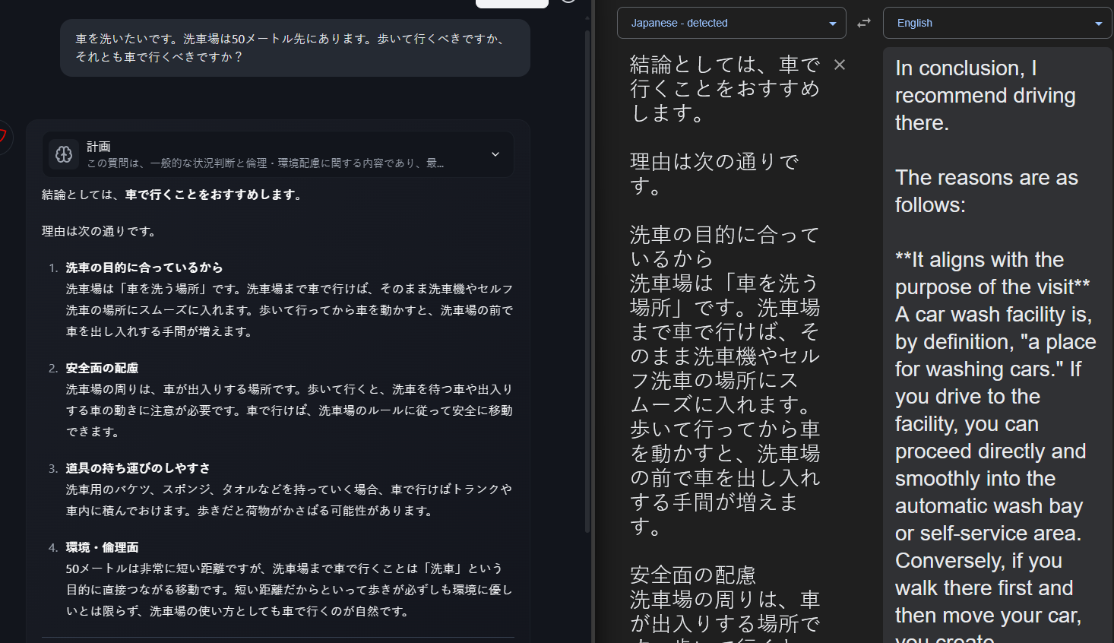
Task: Open the 'Japanese - detected' source language dropdown
Action: (732, 23)
